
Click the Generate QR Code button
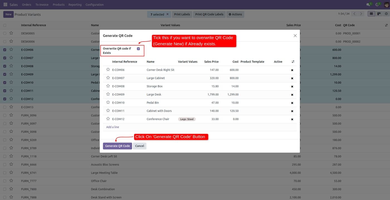[x=118, y=146]
